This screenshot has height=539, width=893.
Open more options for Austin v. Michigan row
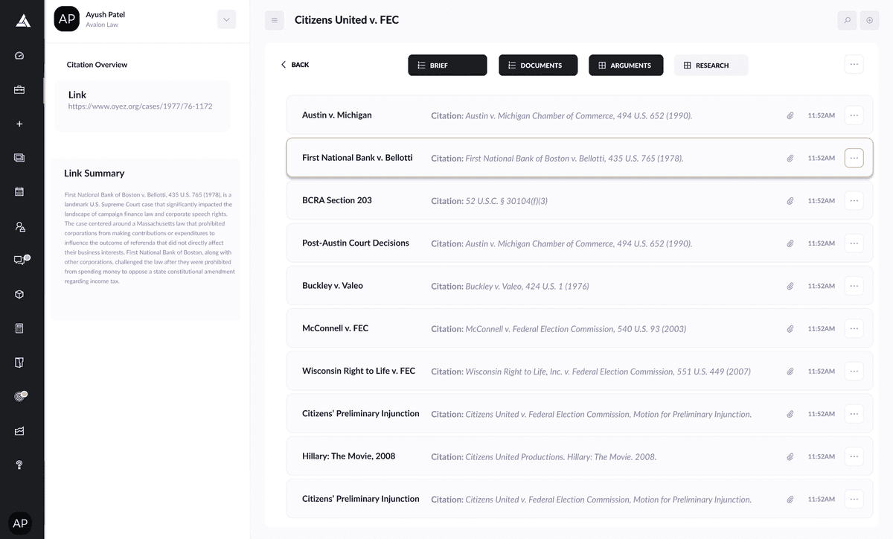[854, 115]
